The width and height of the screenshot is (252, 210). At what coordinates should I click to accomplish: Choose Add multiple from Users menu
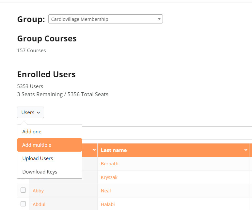pos(50,145)
